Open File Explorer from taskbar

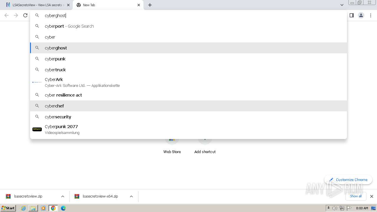33,208
